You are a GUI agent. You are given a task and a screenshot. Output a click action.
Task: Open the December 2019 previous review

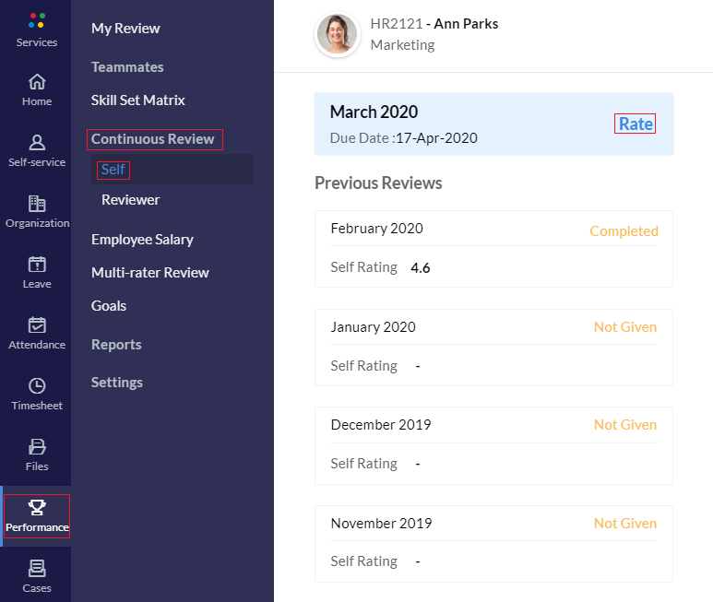pos(493,445)
